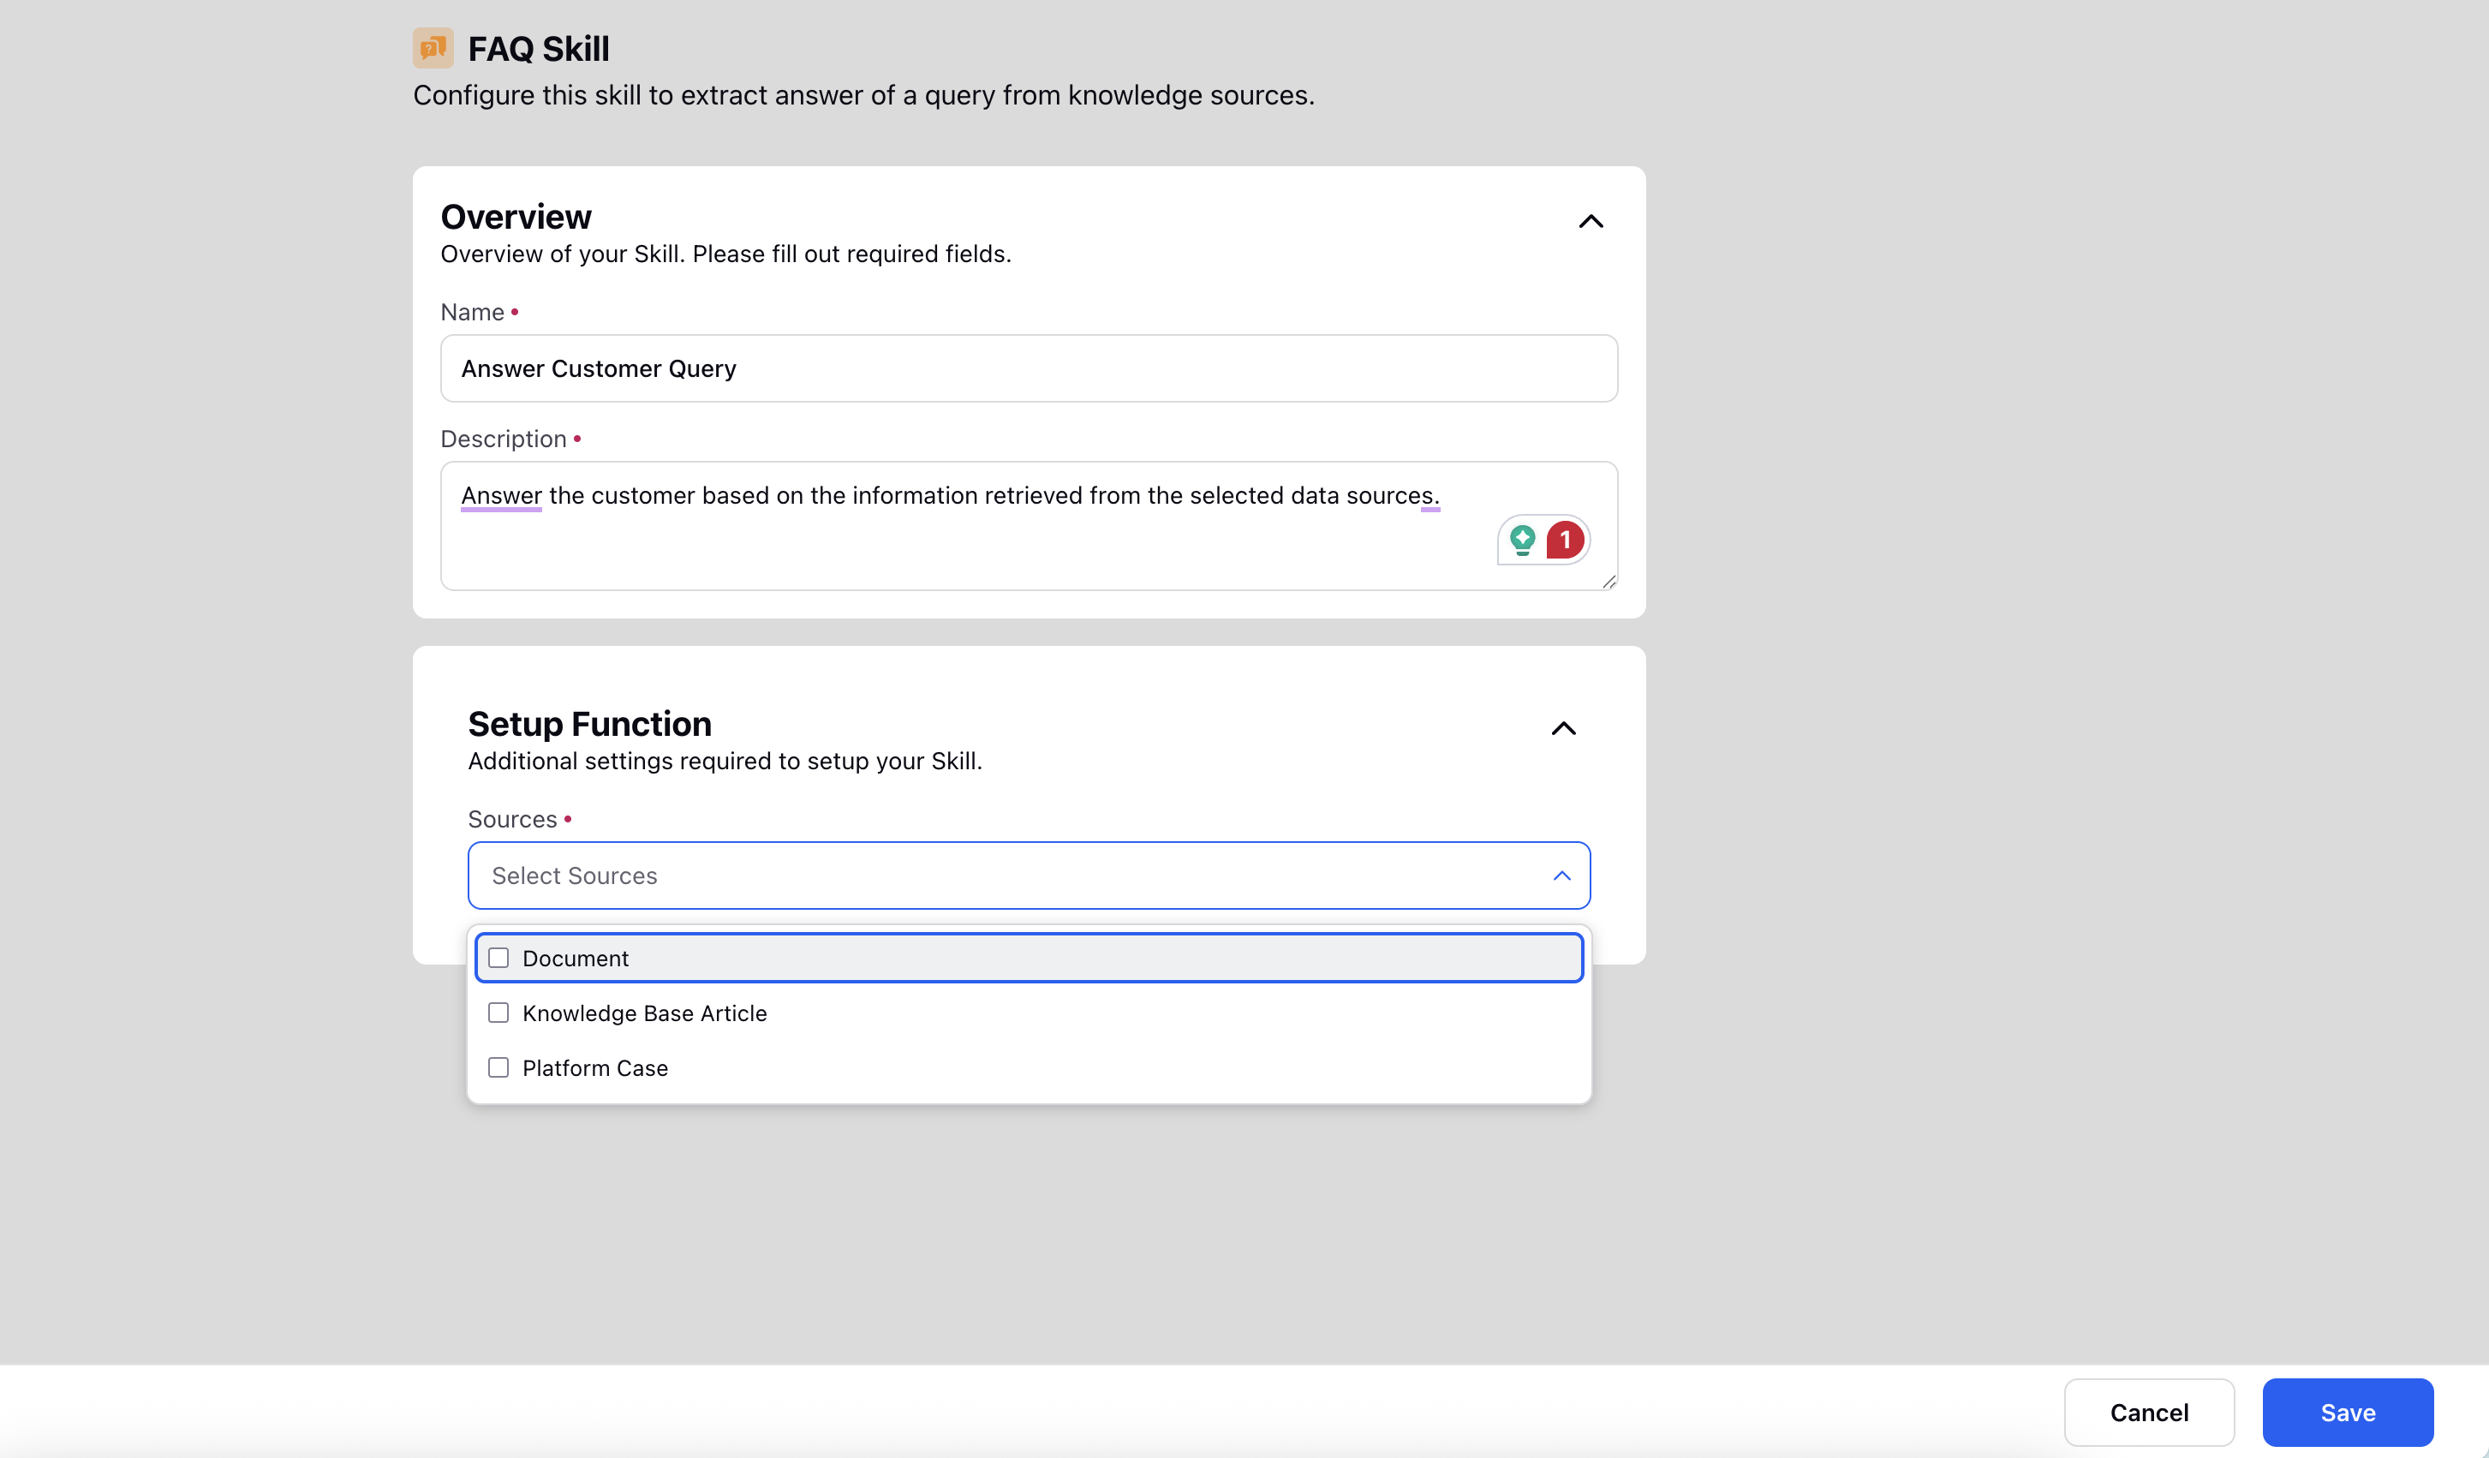This screenshot has width=2489, height=1458.
Task: Click the Knowledge Base Article option label
Action: coord(644,1013)
